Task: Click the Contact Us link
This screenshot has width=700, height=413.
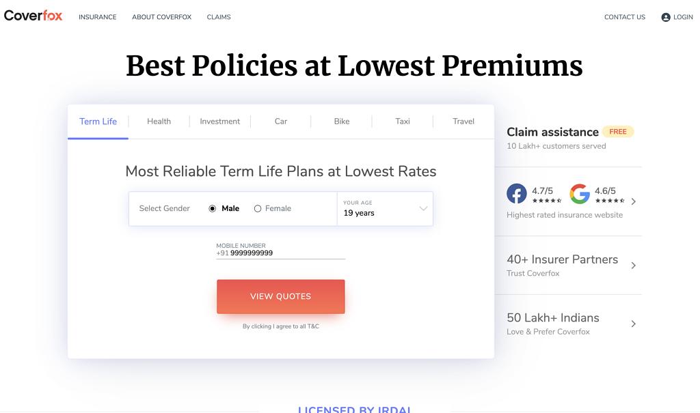Action: pos(624,17)
